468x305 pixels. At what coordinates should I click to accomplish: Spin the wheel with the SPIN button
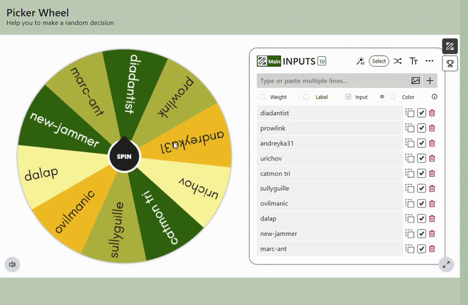124,156
